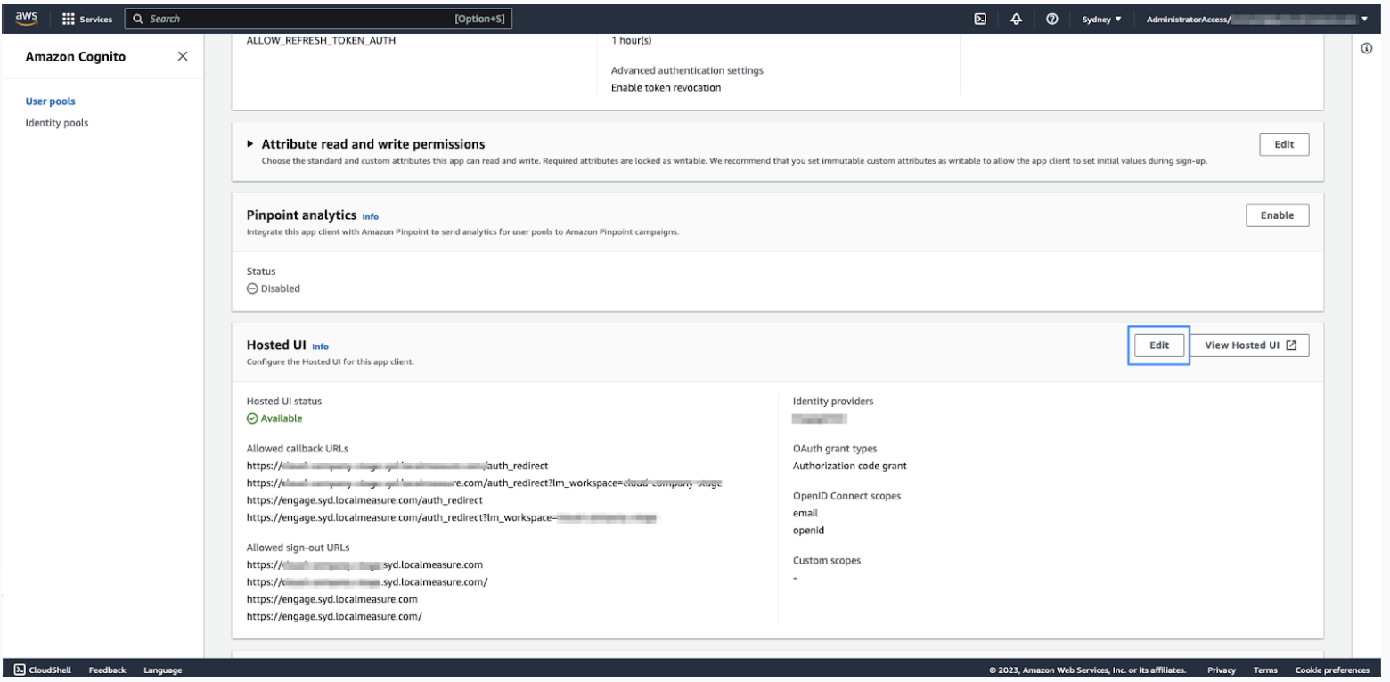Screen dimensions: 1390x682
Task: Click the Advanced authentication settings label
Action: point(687,70)
